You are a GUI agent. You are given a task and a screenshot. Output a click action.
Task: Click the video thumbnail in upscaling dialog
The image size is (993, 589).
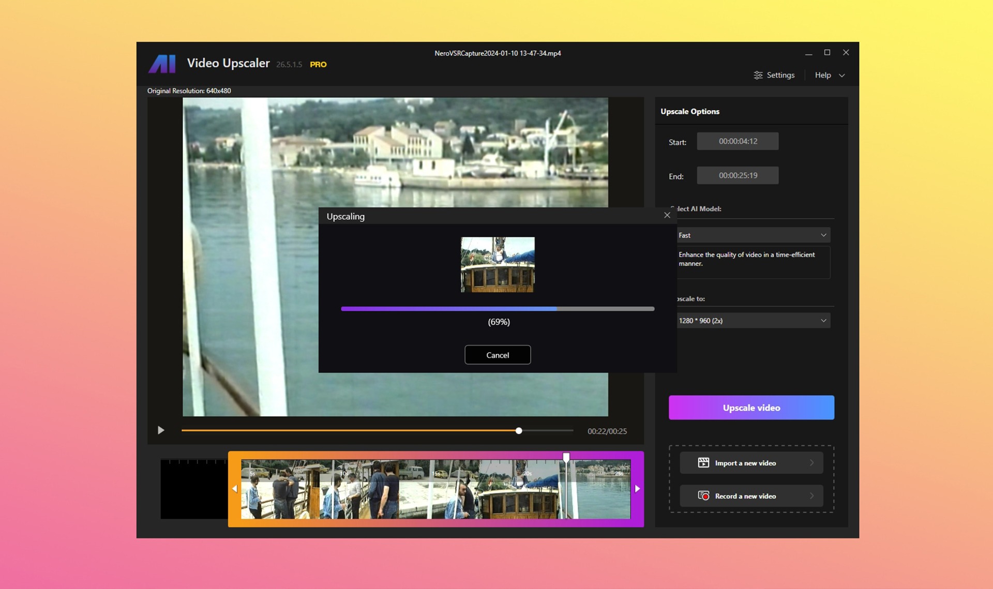point(498,264)
